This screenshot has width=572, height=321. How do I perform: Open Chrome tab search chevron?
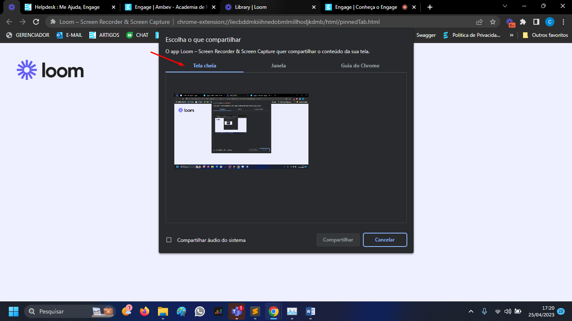pos(505,6)
